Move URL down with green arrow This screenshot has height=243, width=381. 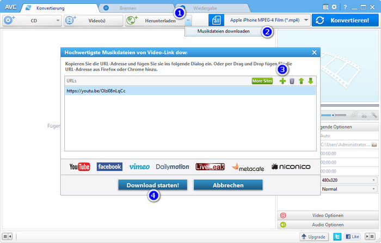311,81
